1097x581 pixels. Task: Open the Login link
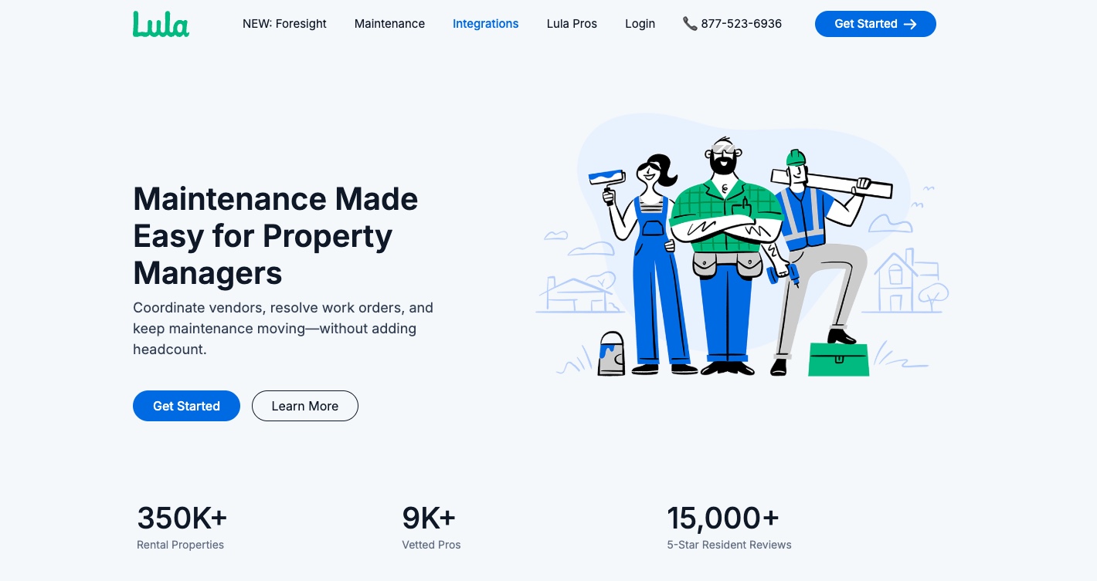(640, 24)
